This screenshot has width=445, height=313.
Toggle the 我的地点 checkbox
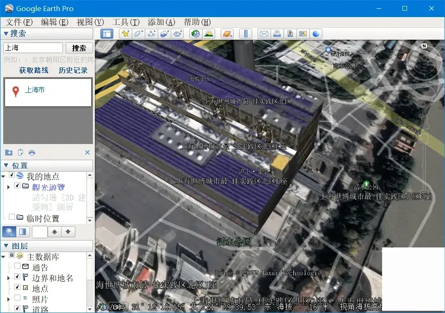12,175
